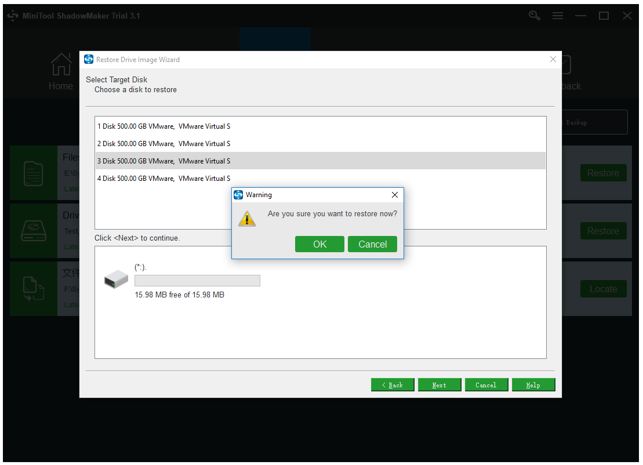
Task: Select Disk 4 500.00 GB VMware
Action: [x=320, y=179]
